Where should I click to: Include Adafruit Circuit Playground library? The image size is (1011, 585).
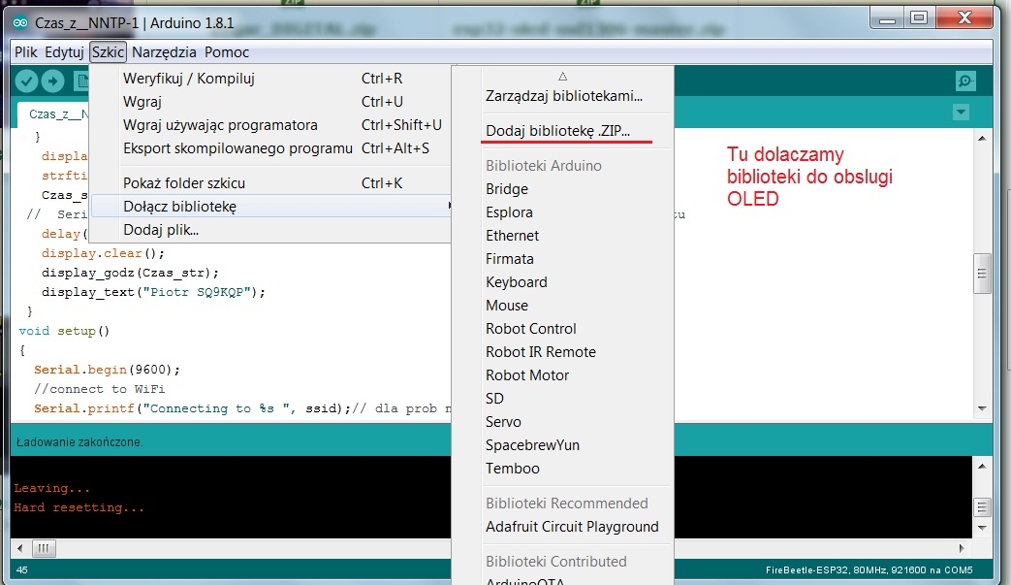[x=563, y=527]
